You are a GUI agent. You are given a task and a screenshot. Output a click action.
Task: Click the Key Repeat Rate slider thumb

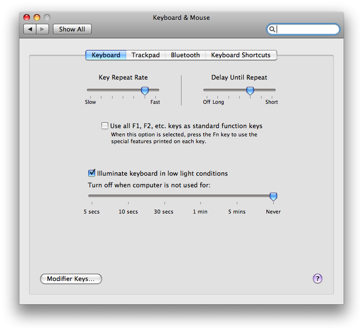point(145,91)
